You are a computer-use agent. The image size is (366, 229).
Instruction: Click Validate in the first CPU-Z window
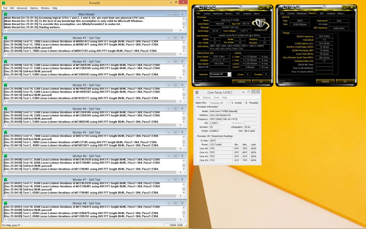tap(242, 82)
